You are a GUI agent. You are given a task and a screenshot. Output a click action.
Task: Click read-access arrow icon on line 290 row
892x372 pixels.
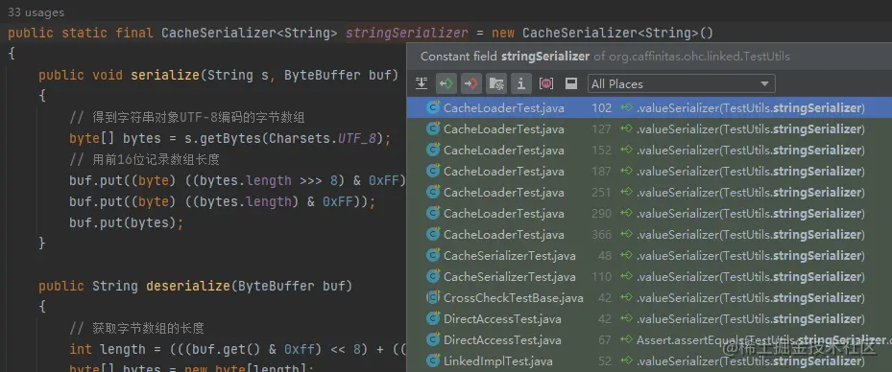click(x=627, y=214)
